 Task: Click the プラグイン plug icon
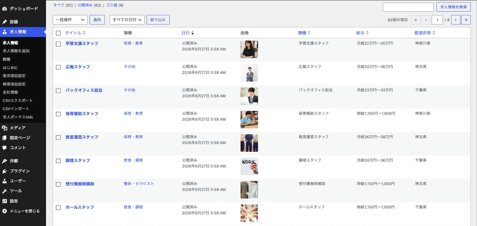[5, 171]
